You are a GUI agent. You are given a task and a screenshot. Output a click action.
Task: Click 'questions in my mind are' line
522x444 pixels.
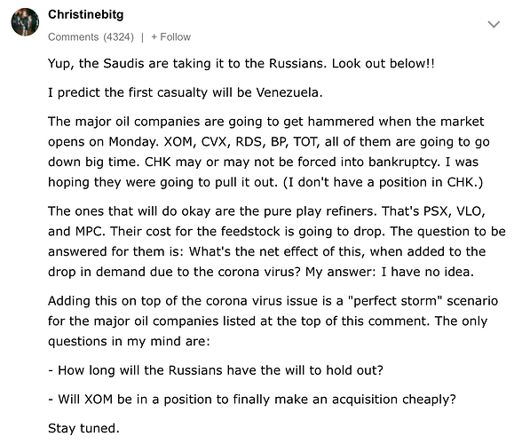pos(130,341)
